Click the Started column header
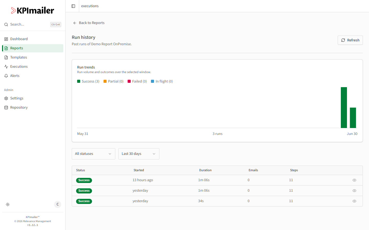369x230 pixels. click(x=139, y=170)
